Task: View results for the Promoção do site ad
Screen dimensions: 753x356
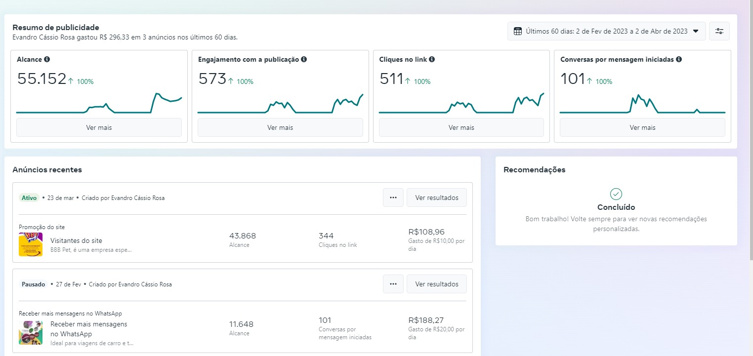Action: click(436, 198)
